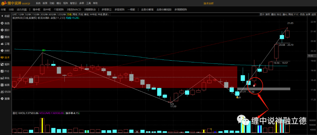Image resolution: width=317 pixels, height=135 pixels.
Task: Switch to 日线 daily period tab
Action: pyautogui.click(x=69, y=14)
